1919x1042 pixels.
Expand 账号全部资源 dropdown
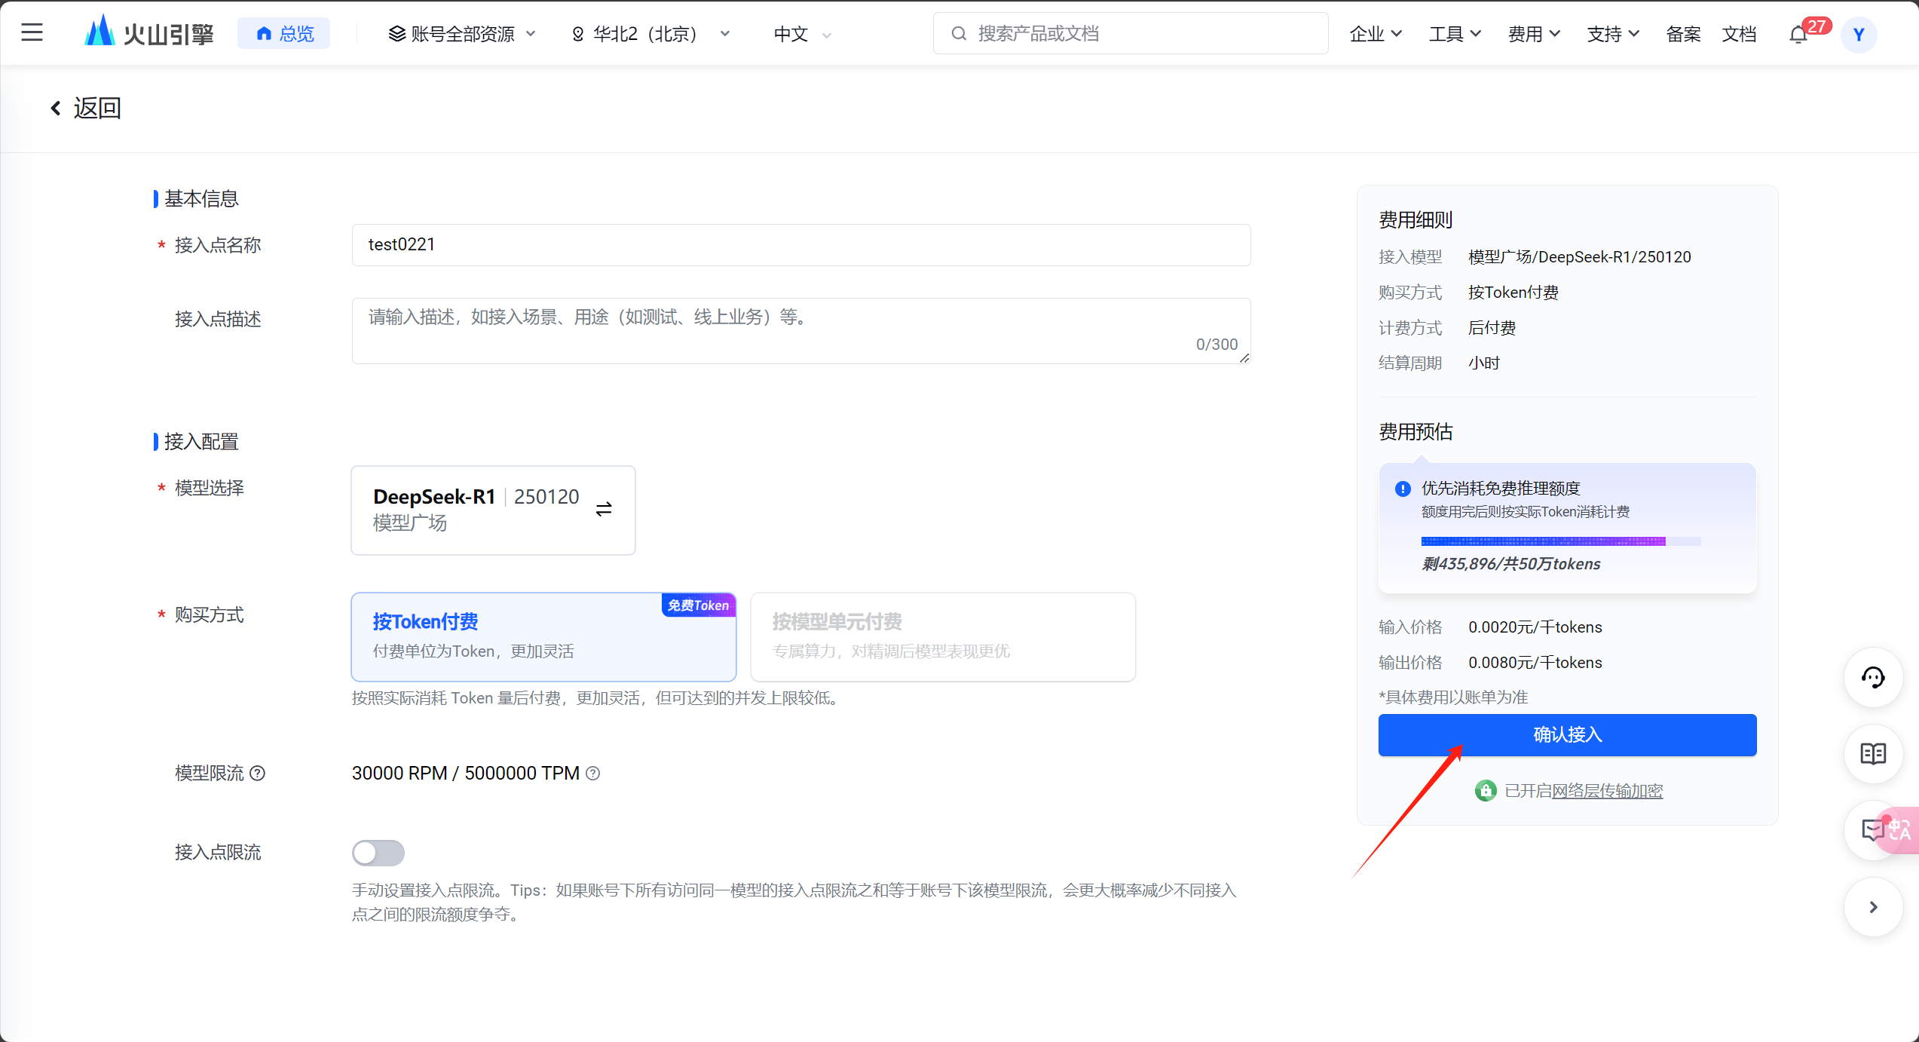coord(462,34)
